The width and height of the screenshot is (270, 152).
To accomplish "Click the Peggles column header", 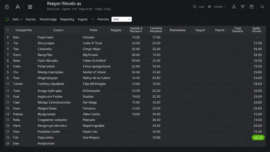I will (116, 30).
